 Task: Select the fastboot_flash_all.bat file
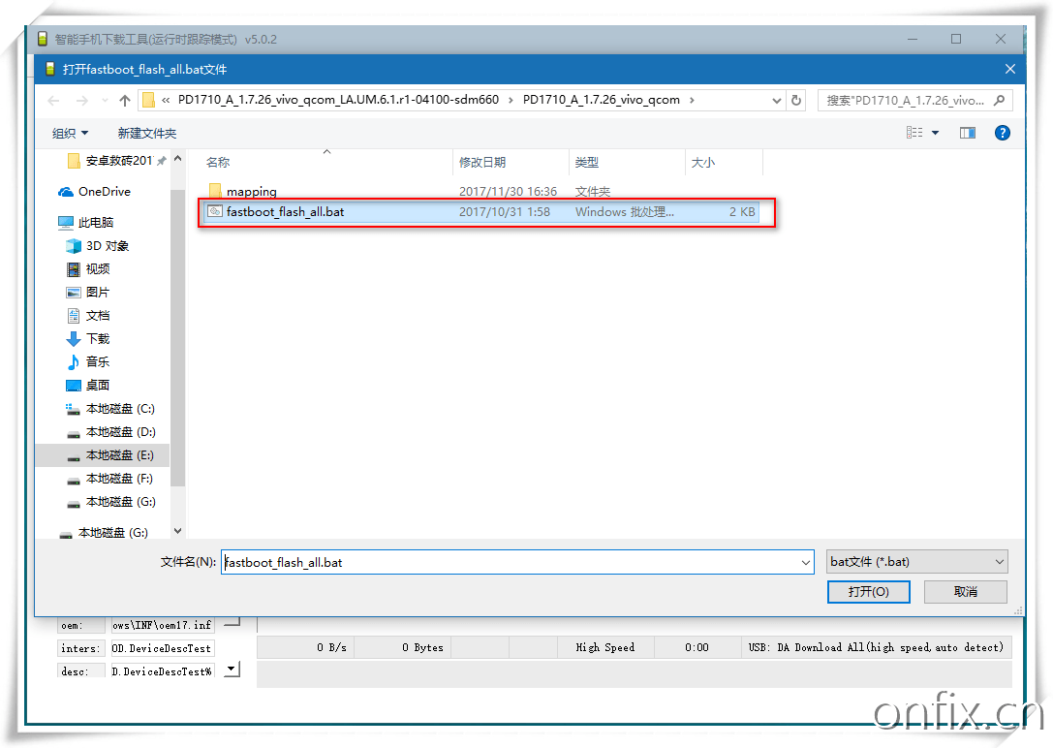[x=285, y=212]
